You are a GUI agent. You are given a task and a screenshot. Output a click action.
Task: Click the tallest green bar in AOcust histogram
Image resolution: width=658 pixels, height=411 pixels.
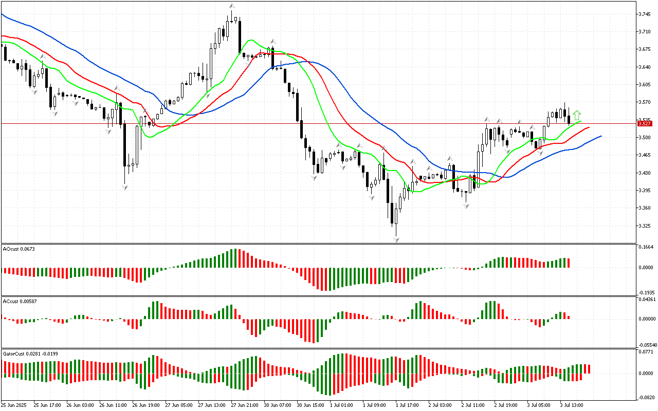point(236,258)
